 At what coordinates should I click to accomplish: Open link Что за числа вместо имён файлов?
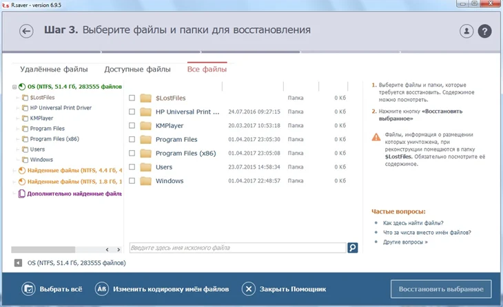tap(427, 233)
